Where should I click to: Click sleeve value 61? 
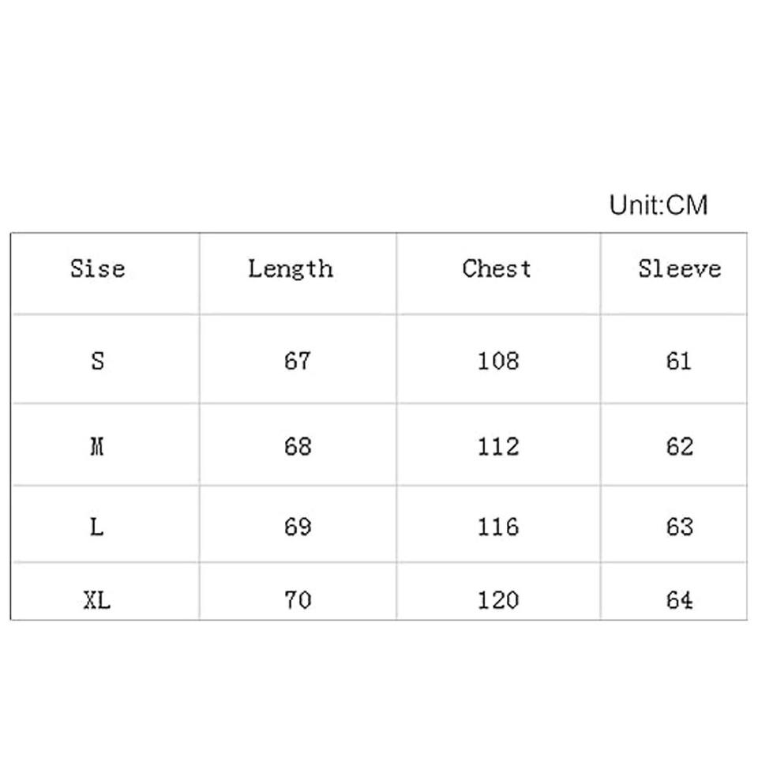[679, 361]
